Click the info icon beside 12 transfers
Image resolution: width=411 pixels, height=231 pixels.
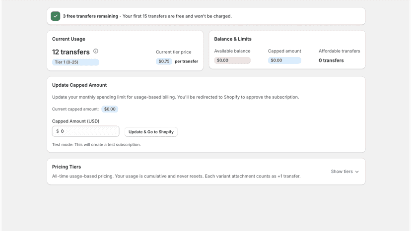96,51
